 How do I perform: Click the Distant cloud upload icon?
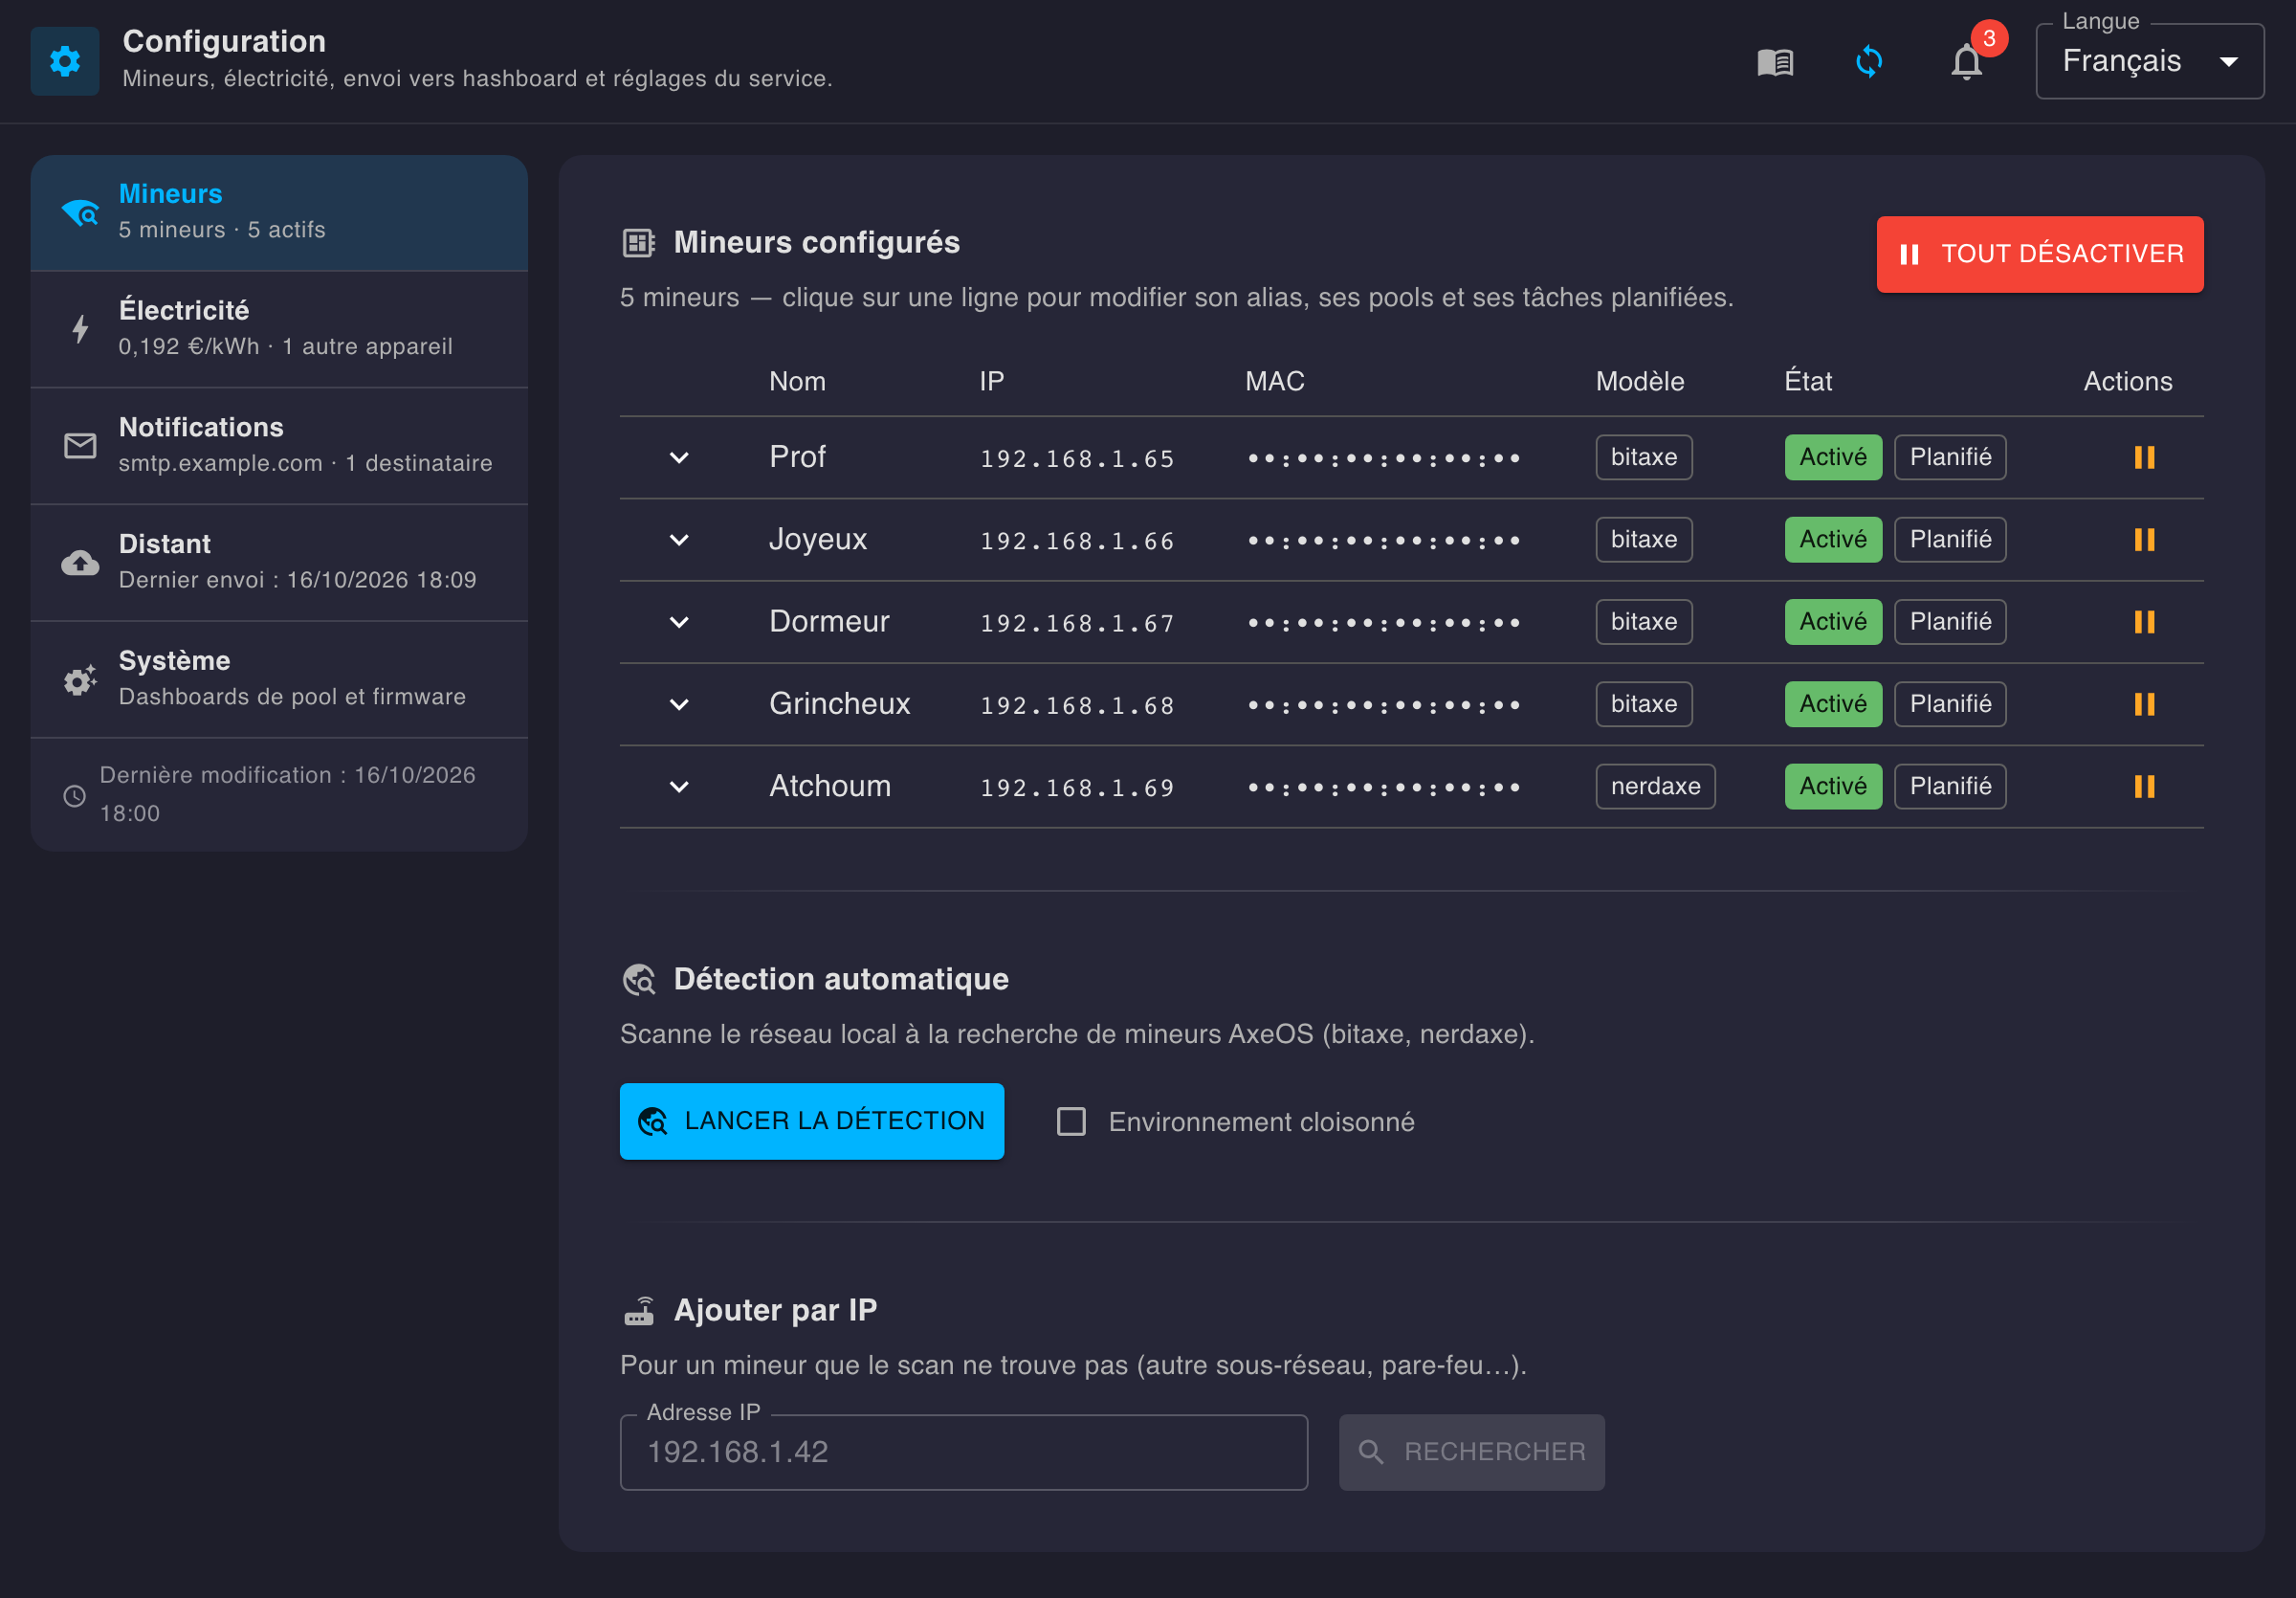coord(80,562)
